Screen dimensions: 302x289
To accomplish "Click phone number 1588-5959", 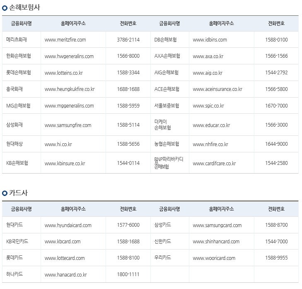I will [x=128, y=106].
